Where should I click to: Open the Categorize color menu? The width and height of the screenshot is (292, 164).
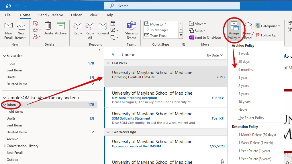[268, 26]
